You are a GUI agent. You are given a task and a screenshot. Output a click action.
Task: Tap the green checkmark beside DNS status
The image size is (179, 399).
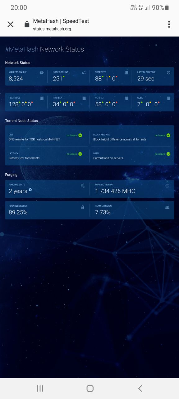(x=80, y=135)
